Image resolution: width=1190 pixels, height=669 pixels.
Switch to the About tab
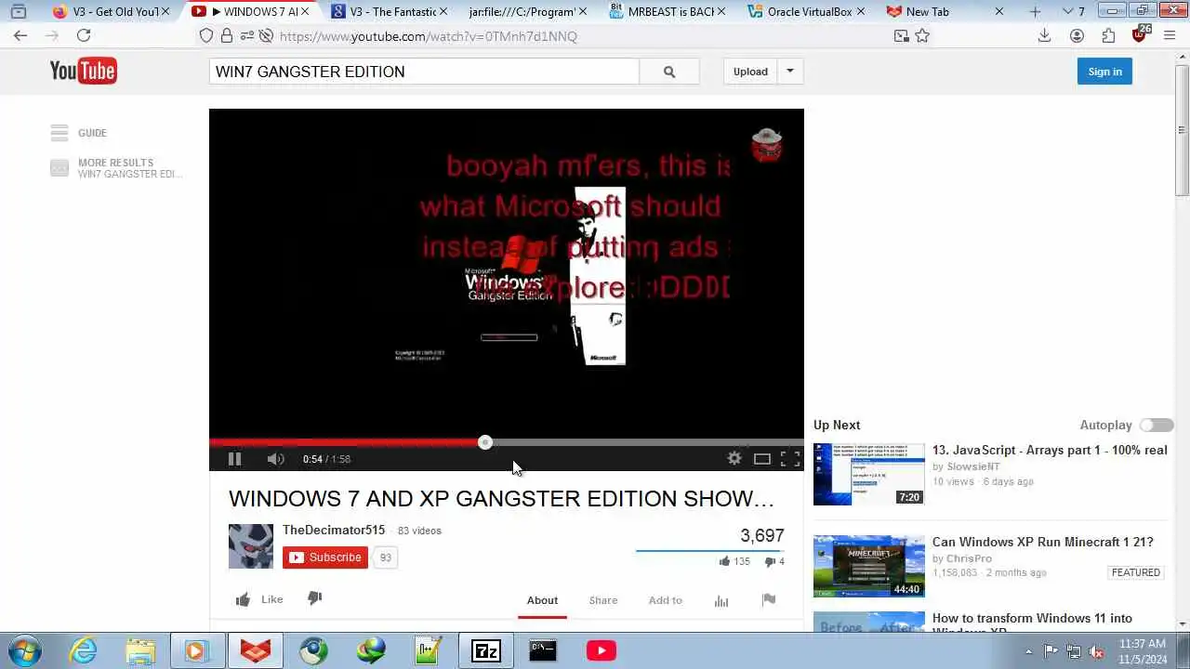click(542, 600)
